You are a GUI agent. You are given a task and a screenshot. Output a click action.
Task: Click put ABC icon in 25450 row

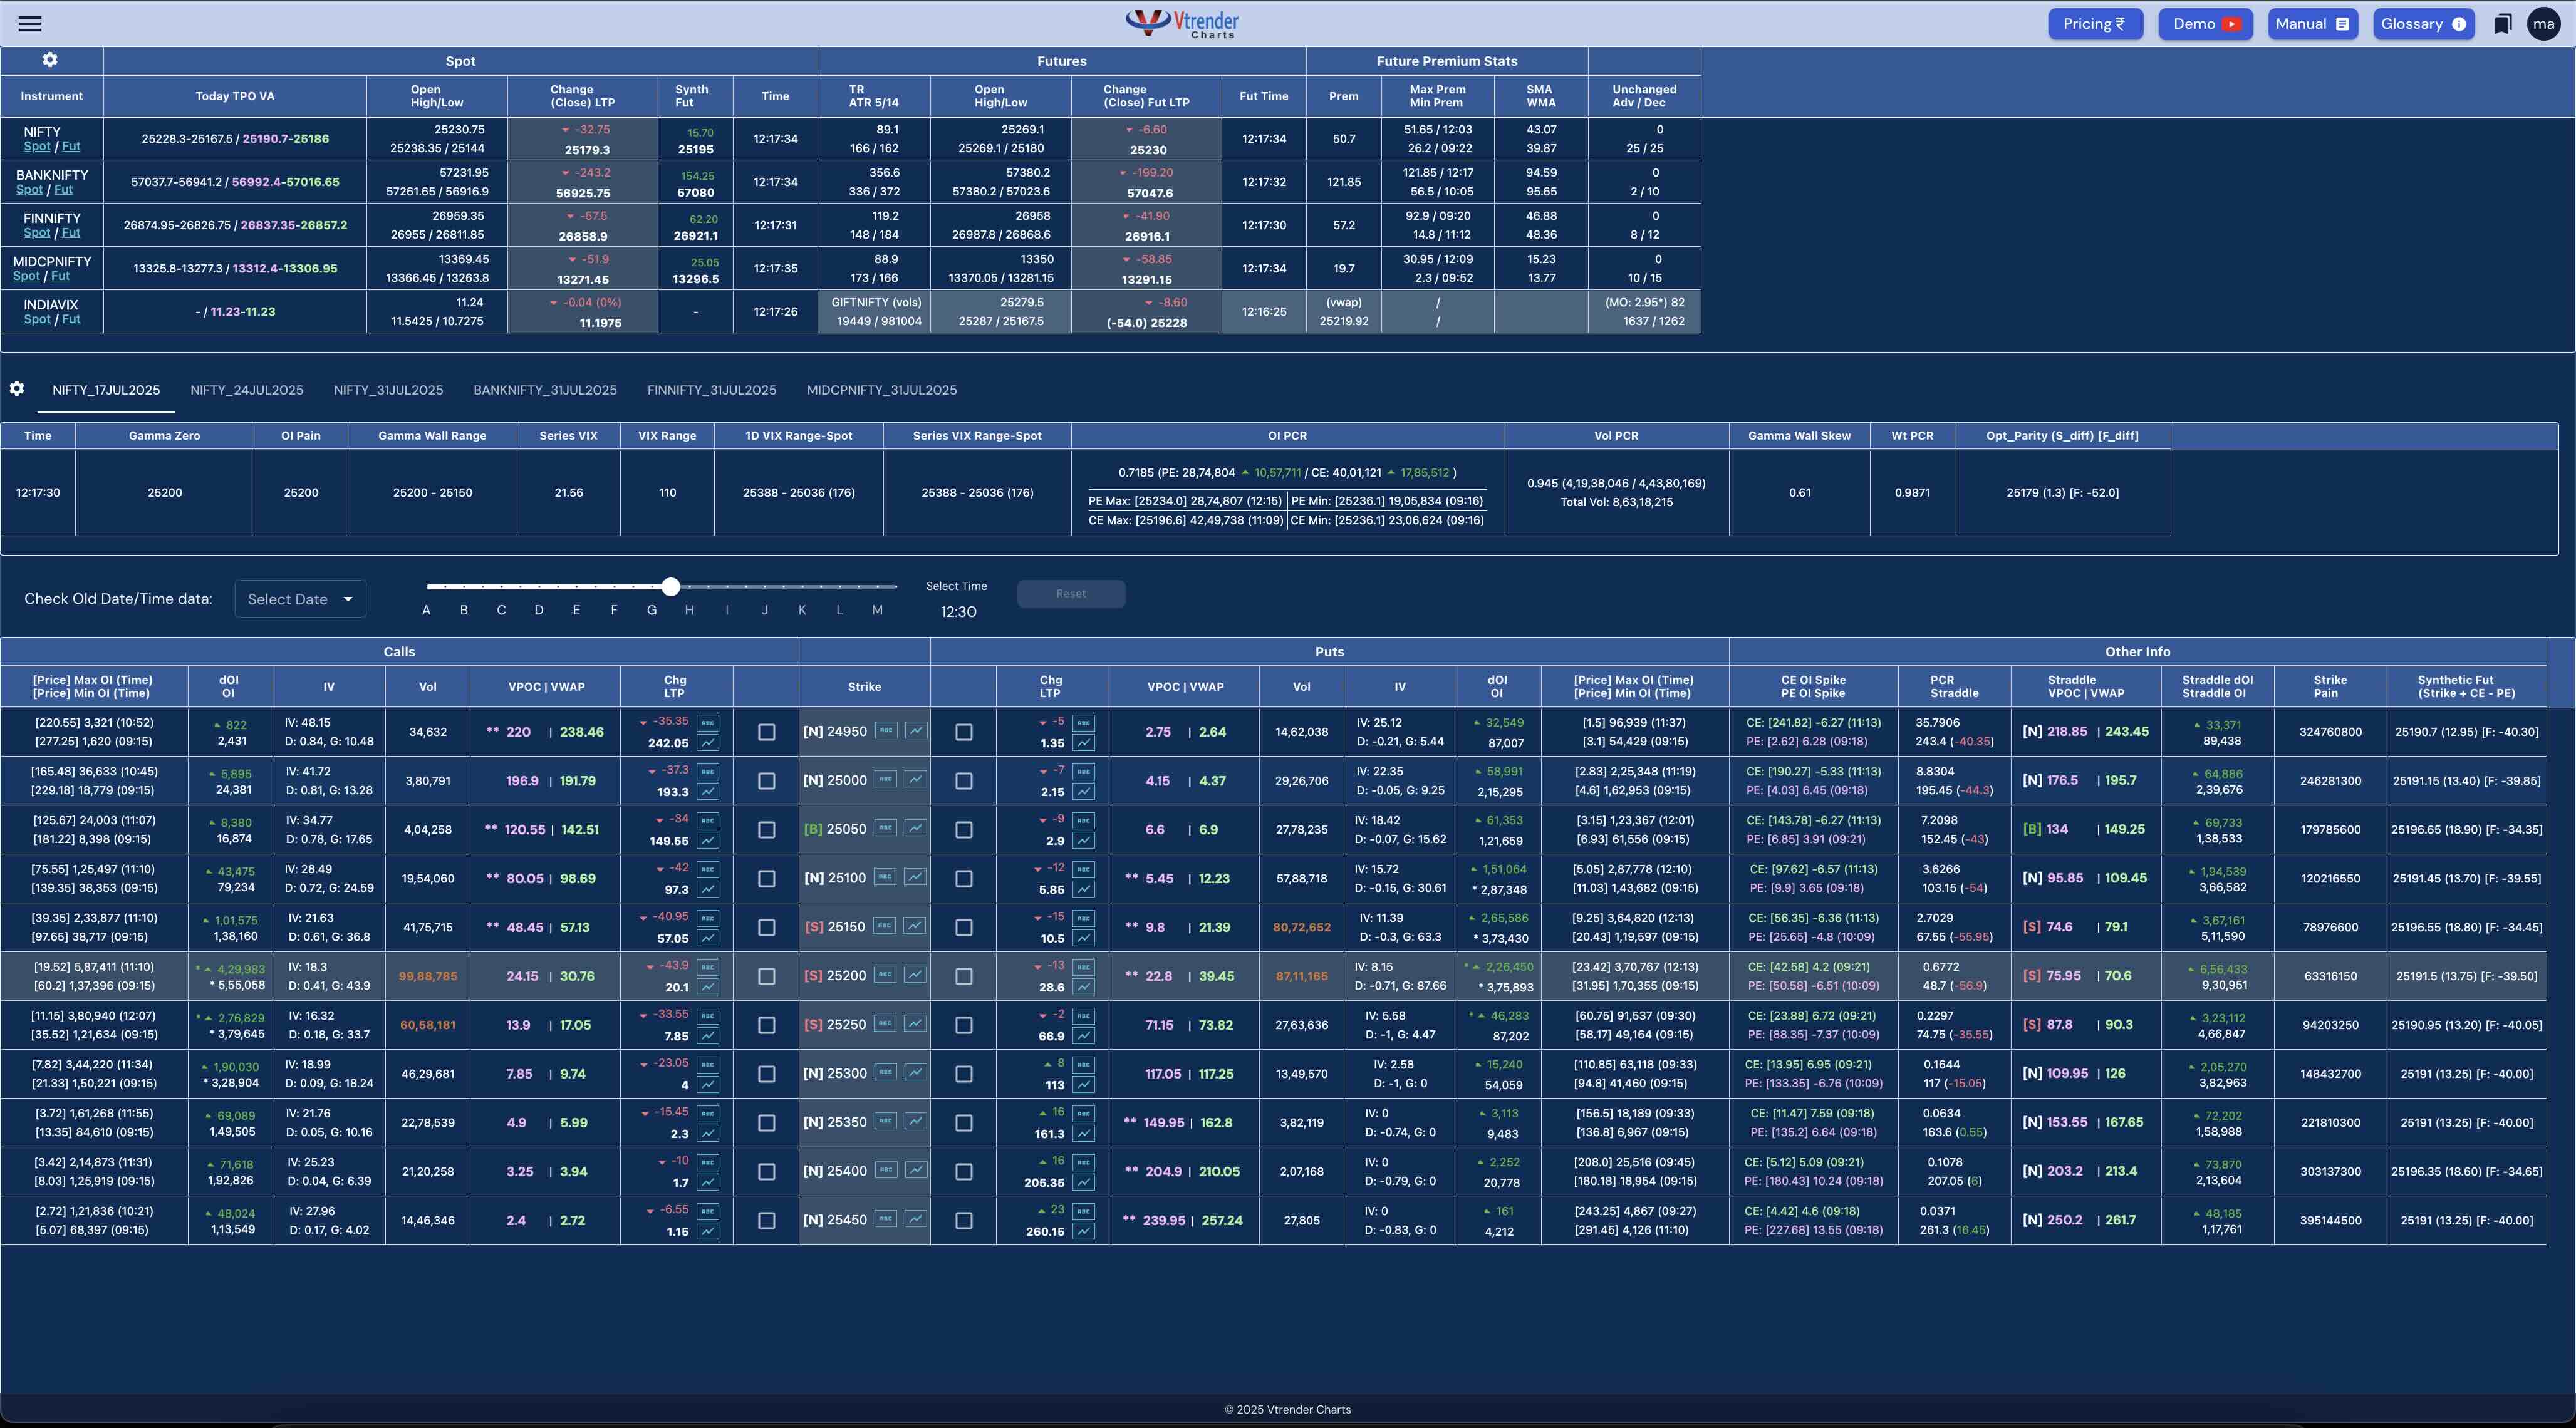tap(1084, 1211)
